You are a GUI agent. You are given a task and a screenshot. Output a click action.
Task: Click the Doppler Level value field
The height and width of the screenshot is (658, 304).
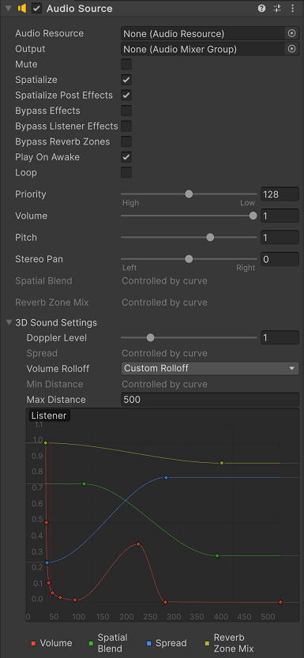pyautogui.click(x=280, y=338)
